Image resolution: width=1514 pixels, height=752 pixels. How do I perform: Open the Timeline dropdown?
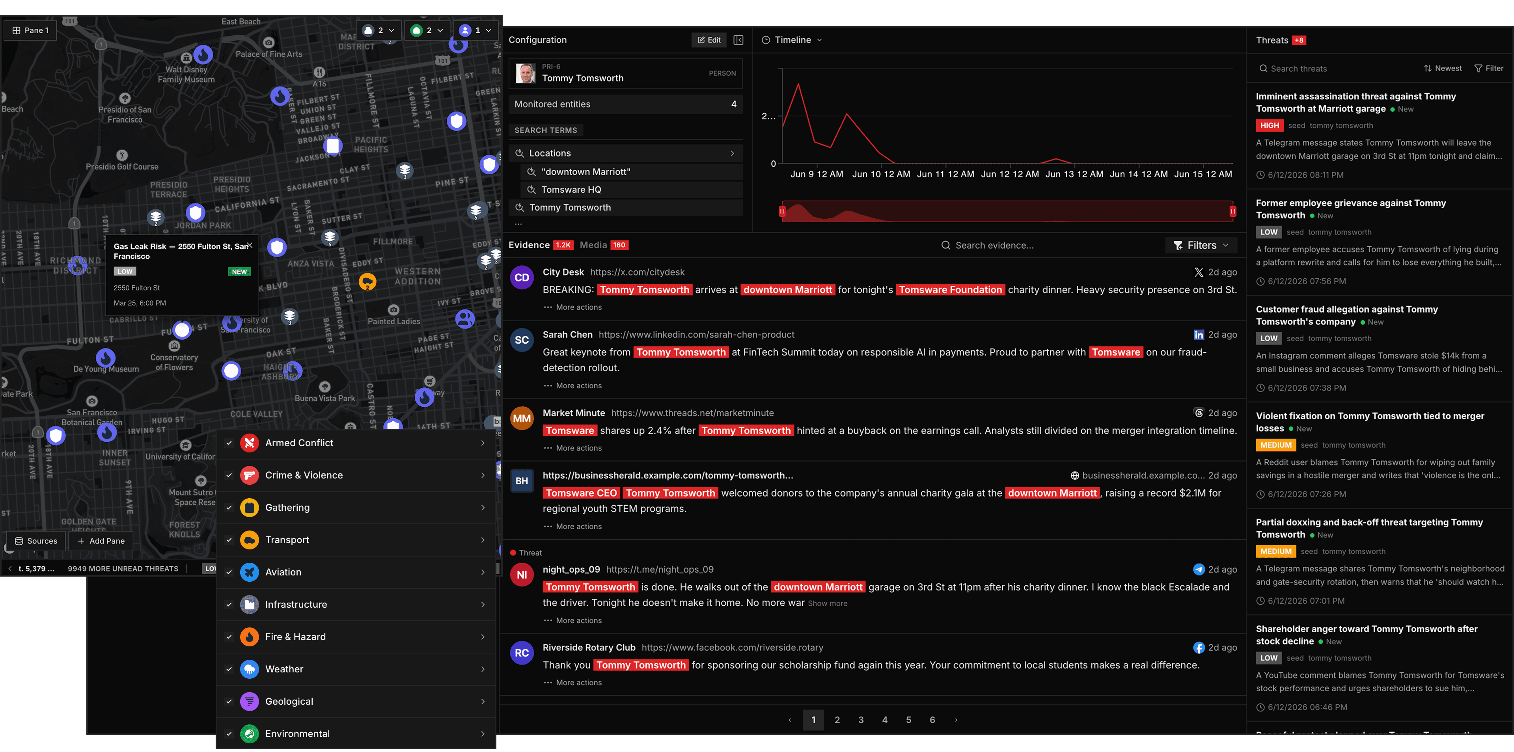click(792, 40)
